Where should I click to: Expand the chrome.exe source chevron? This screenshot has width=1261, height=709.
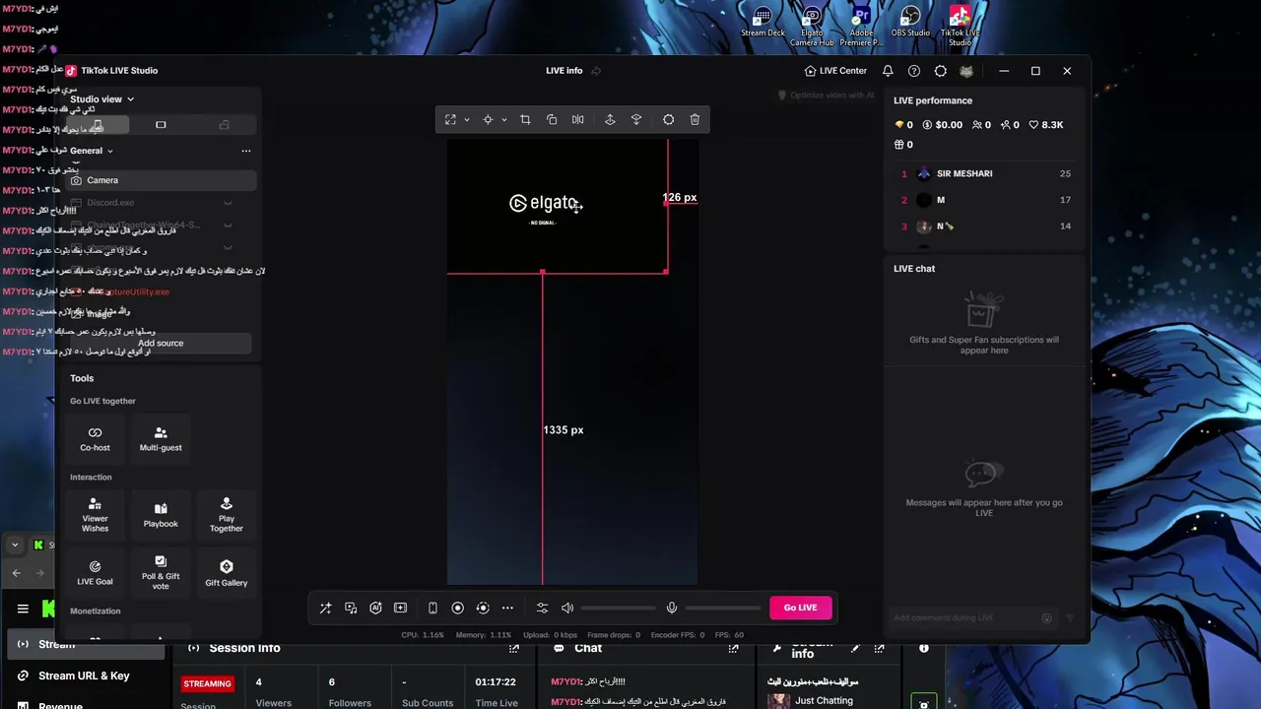coord(228,248)
